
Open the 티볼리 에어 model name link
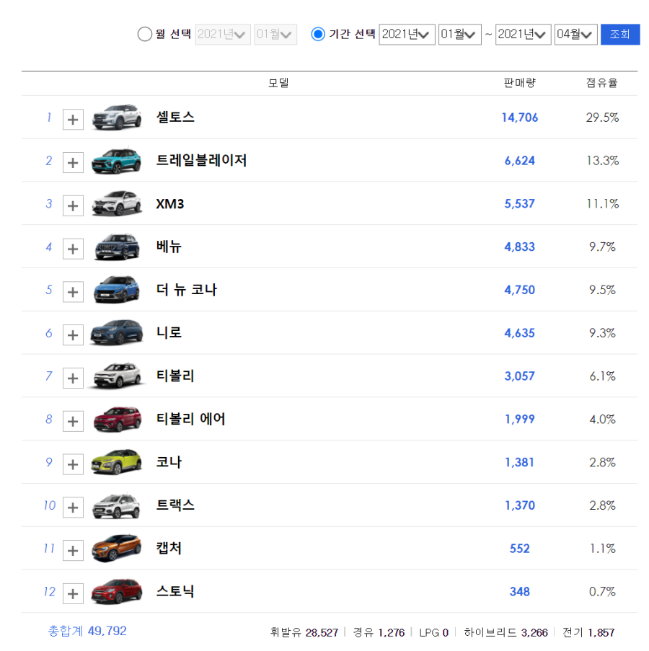click(x=190, y=419)
